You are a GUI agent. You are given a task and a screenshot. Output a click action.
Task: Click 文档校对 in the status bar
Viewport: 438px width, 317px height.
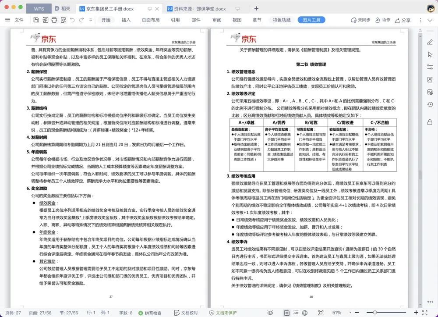point(186,313)
